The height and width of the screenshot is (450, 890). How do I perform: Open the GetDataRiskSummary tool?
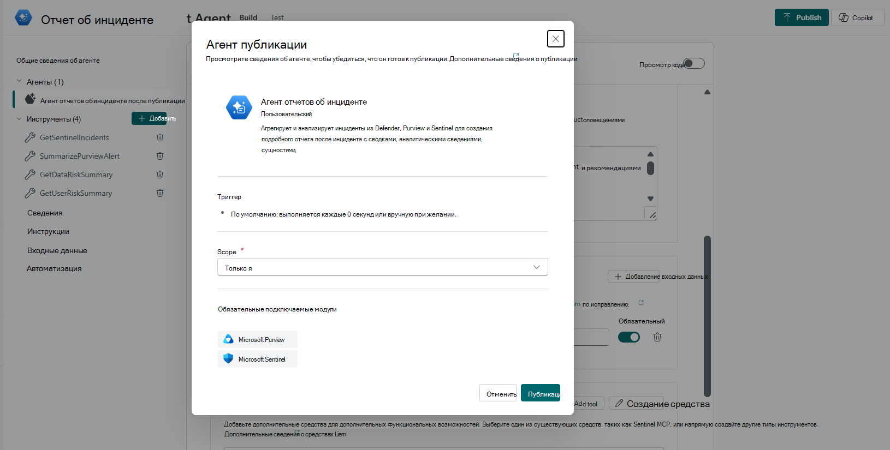coord(76,175)
